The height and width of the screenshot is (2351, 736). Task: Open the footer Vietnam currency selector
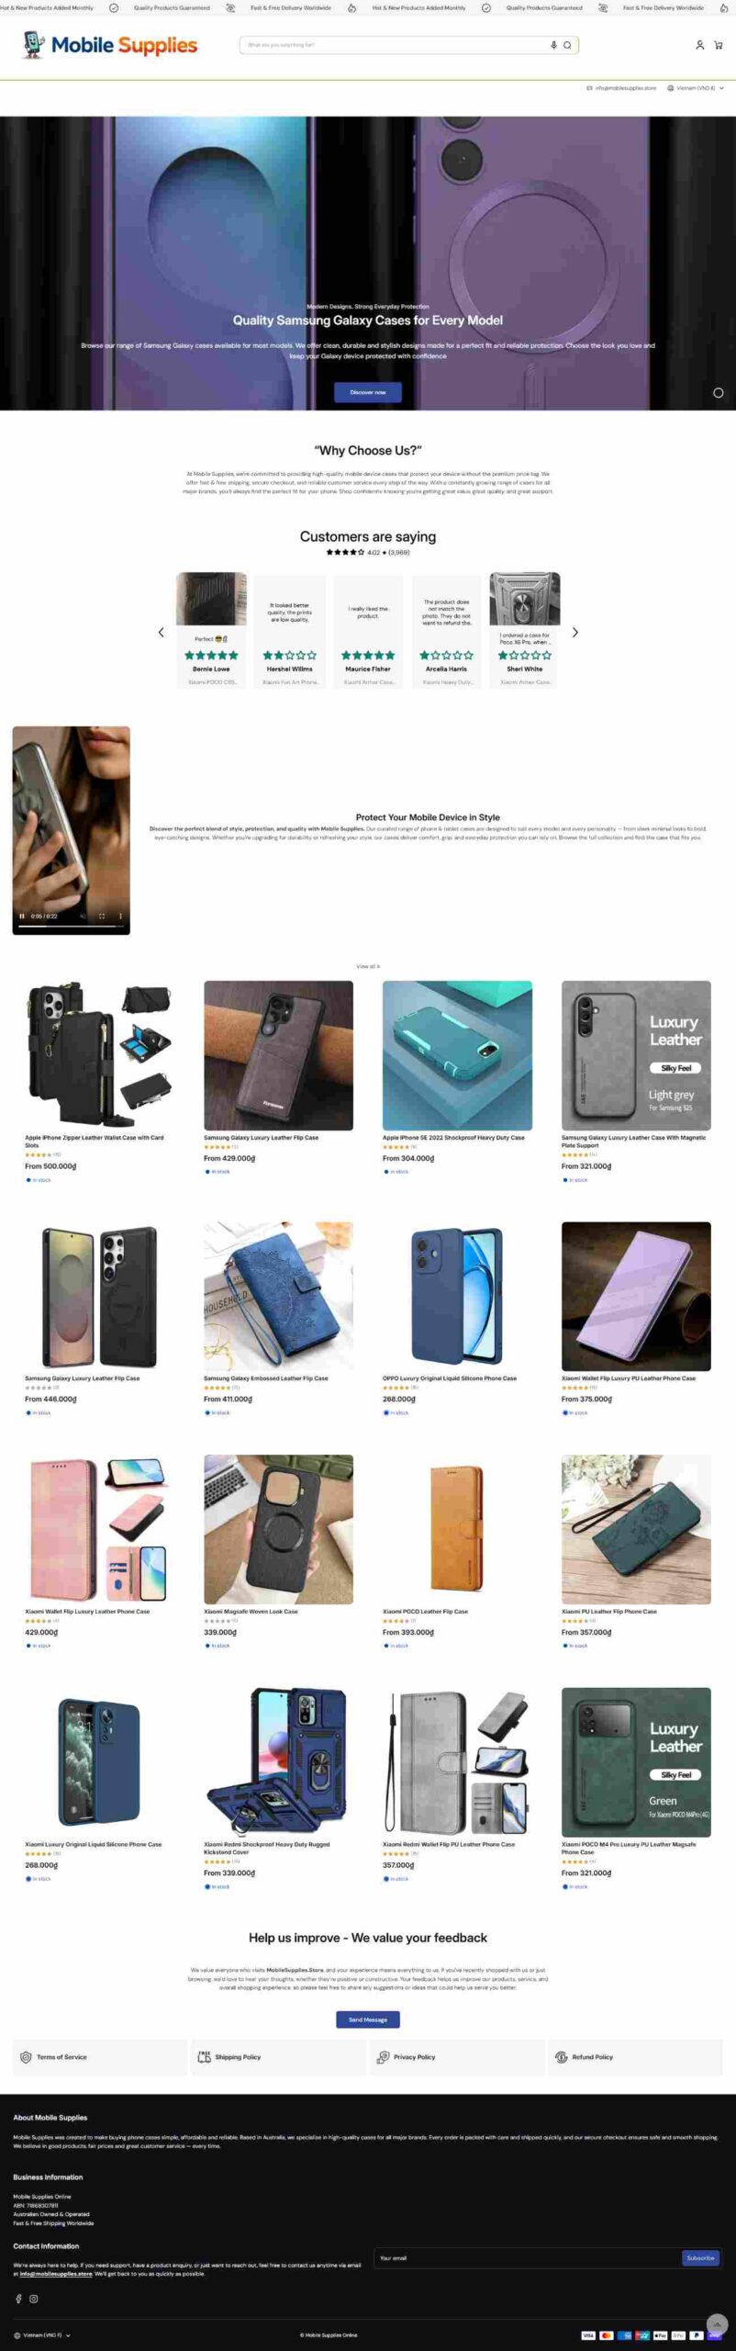pyautogui.click(x=42, y=2334)
